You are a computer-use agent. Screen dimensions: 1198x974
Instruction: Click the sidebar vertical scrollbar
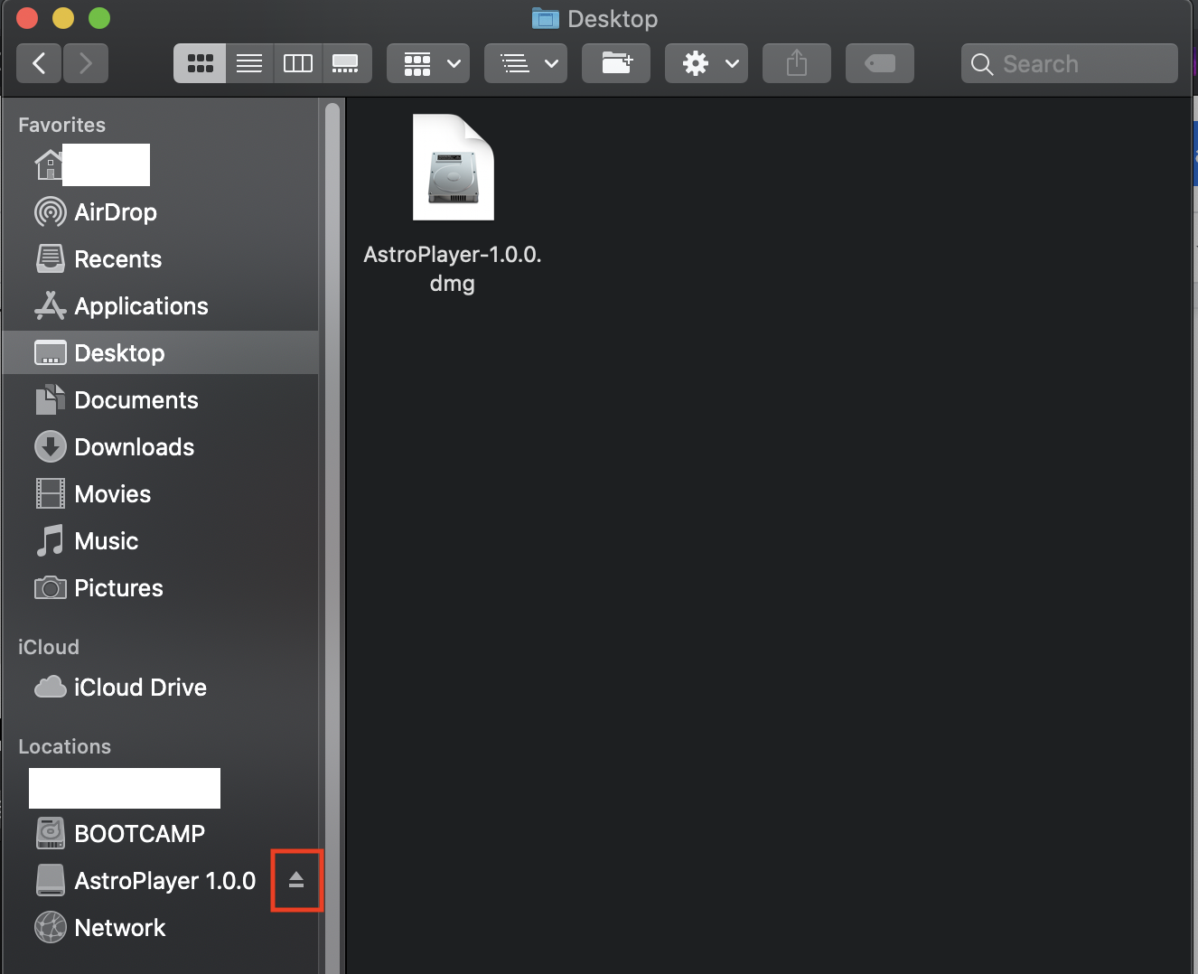tap(332, 537)
